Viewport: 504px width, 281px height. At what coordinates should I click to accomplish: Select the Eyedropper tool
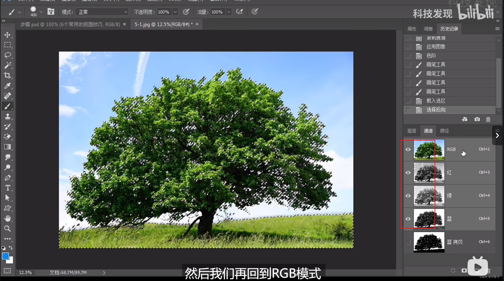(x=7, y=86)
